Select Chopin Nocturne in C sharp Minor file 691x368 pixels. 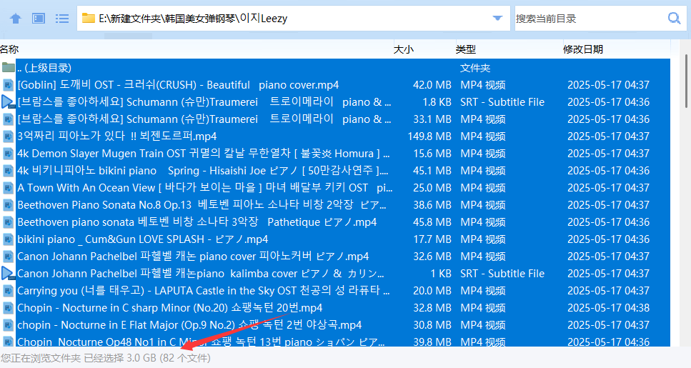pos(169,308)
